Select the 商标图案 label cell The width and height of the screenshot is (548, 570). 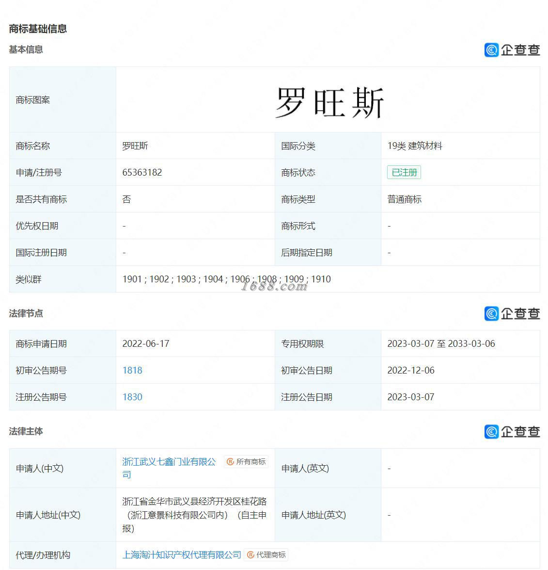(x=63, y=99)
